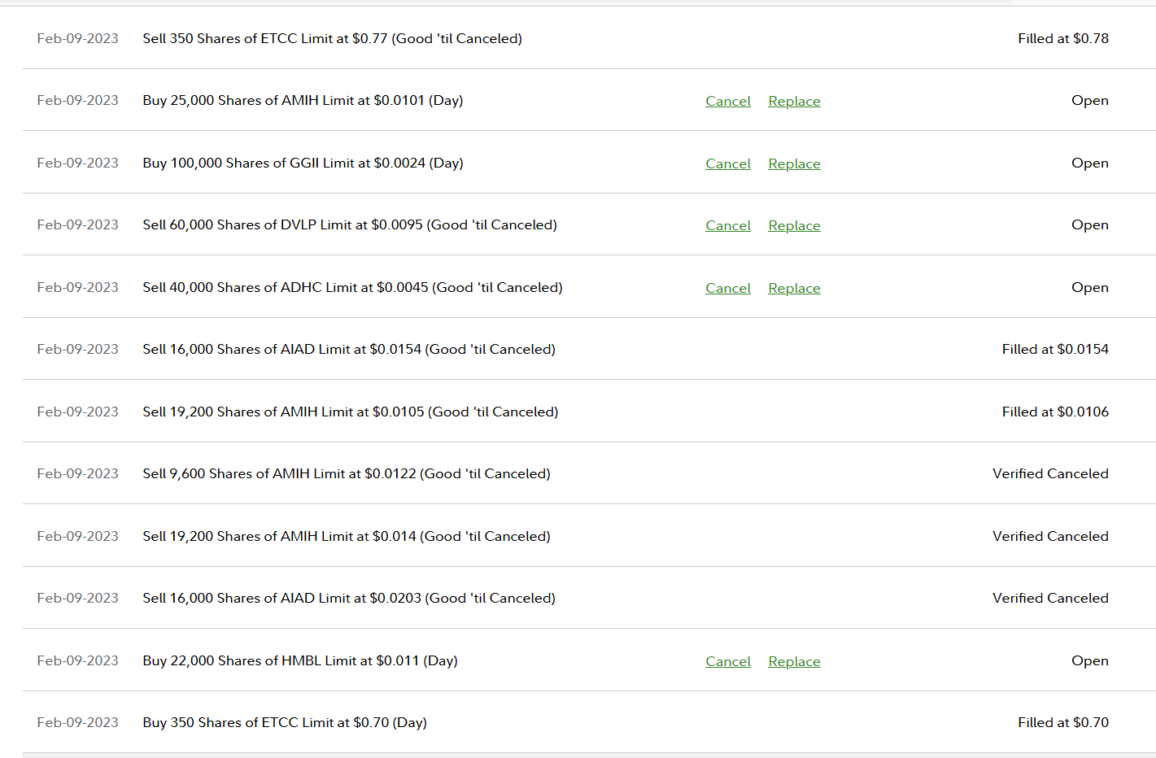This screenshot has width=1156, height=758.
Task: Cancel the AMIH 25,000 shares buy order
Action: click(x=728, y=101)
